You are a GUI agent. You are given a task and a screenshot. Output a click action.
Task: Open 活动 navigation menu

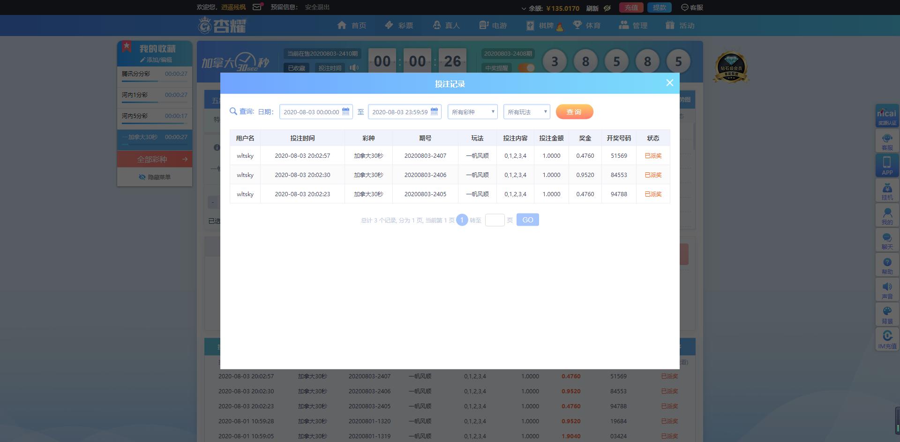(x=680, y=25)
